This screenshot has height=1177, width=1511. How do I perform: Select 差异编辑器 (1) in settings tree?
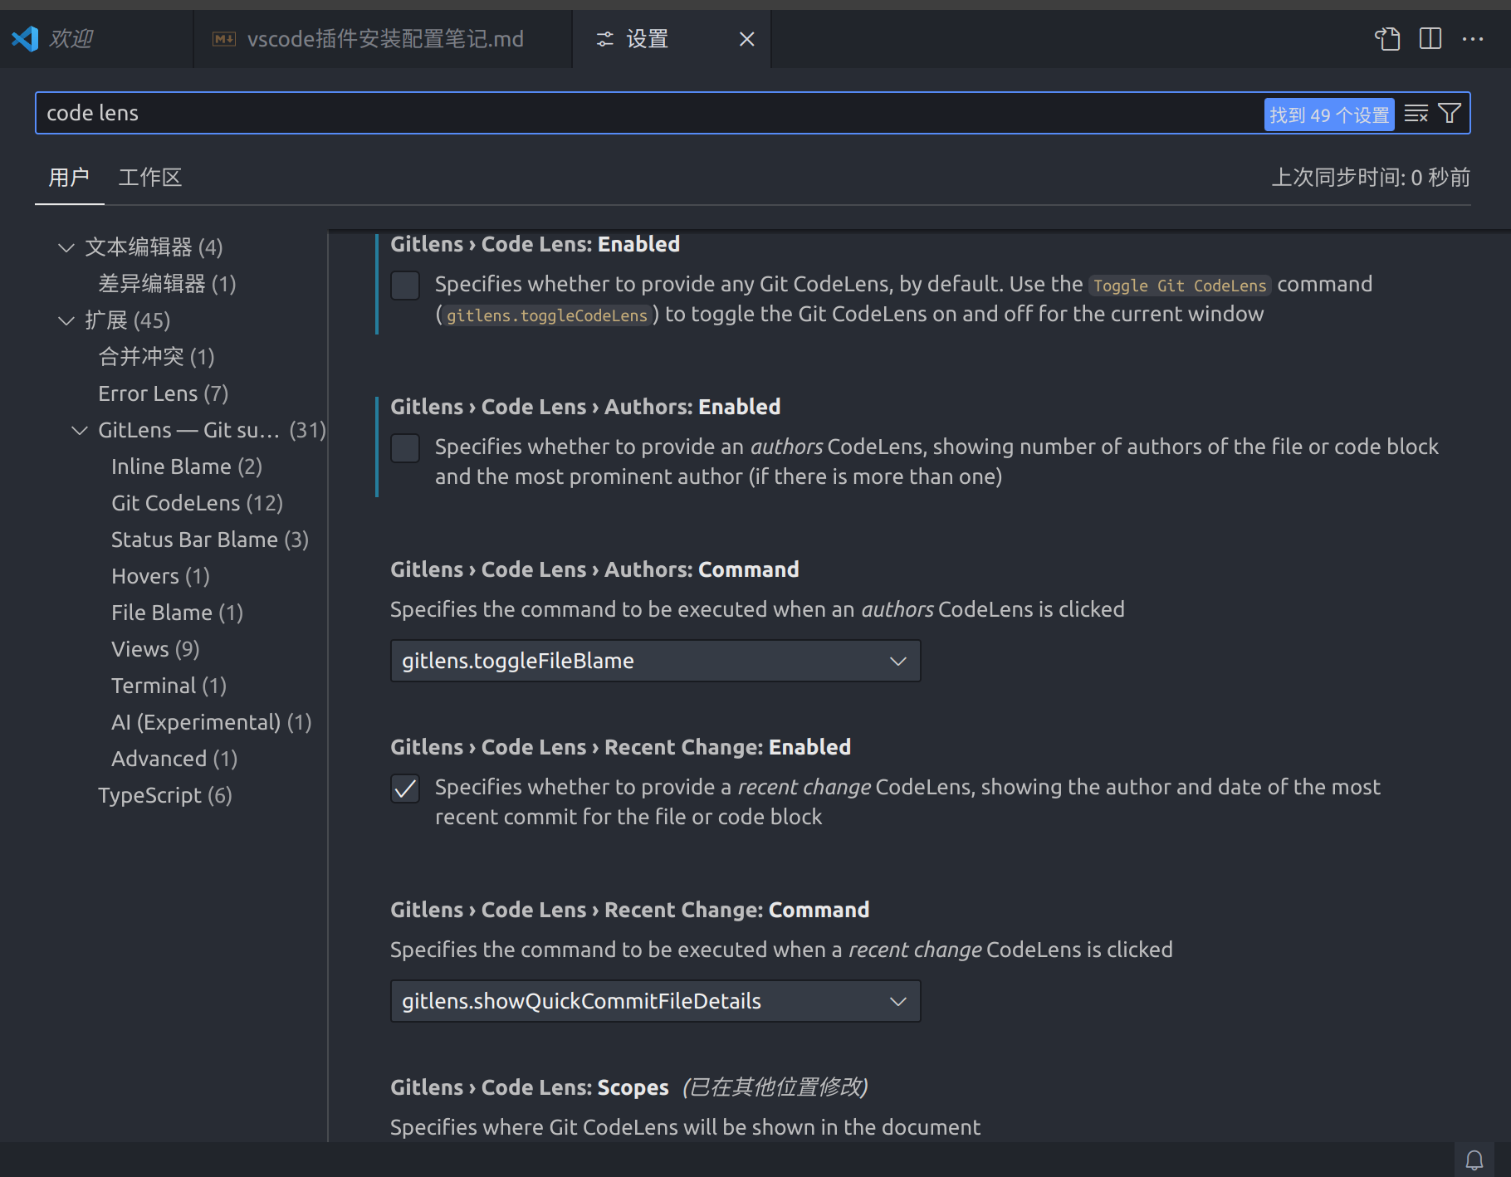[167, 284]
